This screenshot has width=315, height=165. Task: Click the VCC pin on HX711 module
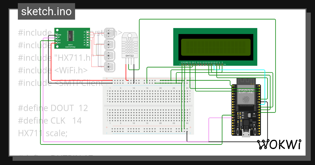[56, 43]
